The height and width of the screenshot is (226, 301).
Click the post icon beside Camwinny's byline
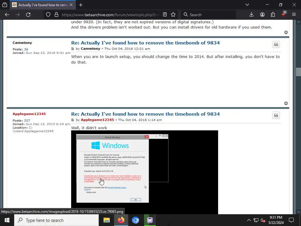[73, 49]
